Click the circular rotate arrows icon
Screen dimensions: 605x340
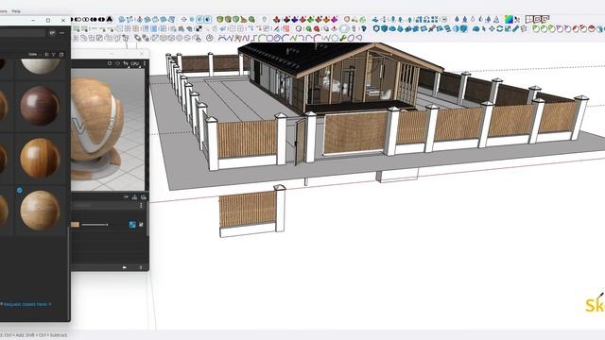[x=500, y=28]
